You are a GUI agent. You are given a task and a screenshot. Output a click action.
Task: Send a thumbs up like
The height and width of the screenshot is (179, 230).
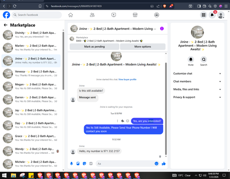164,163
